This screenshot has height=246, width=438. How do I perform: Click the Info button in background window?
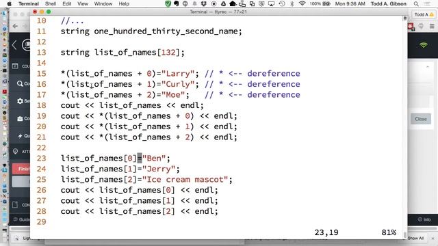point(424,219)
